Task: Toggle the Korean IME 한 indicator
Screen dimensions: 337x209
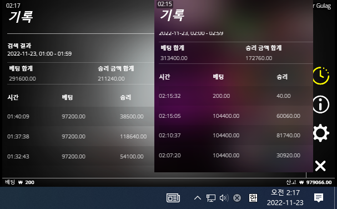Action: [253, 198]
